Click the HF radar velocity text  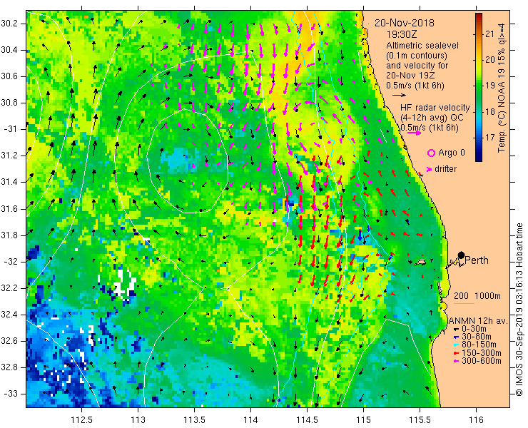435,108
